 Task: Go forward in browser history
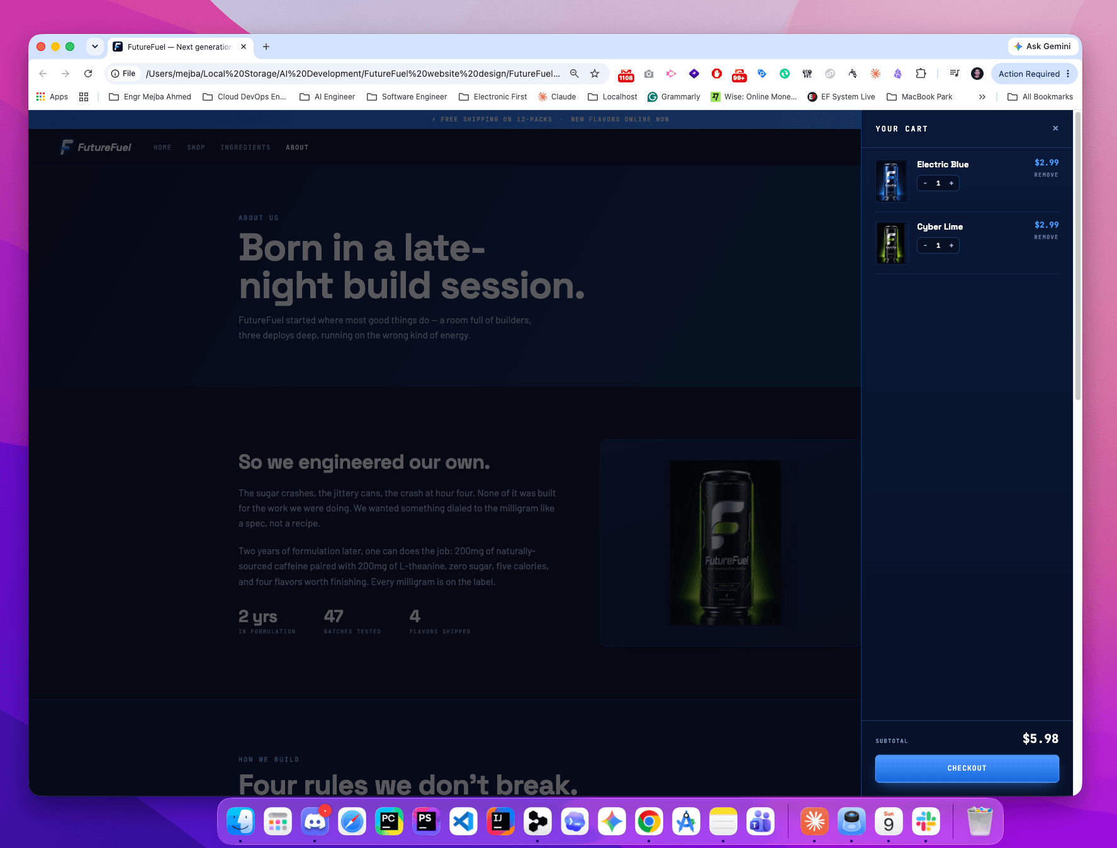click(x=65, y=74)
